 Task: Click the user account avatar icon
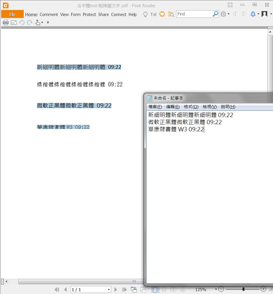(264, 14)
